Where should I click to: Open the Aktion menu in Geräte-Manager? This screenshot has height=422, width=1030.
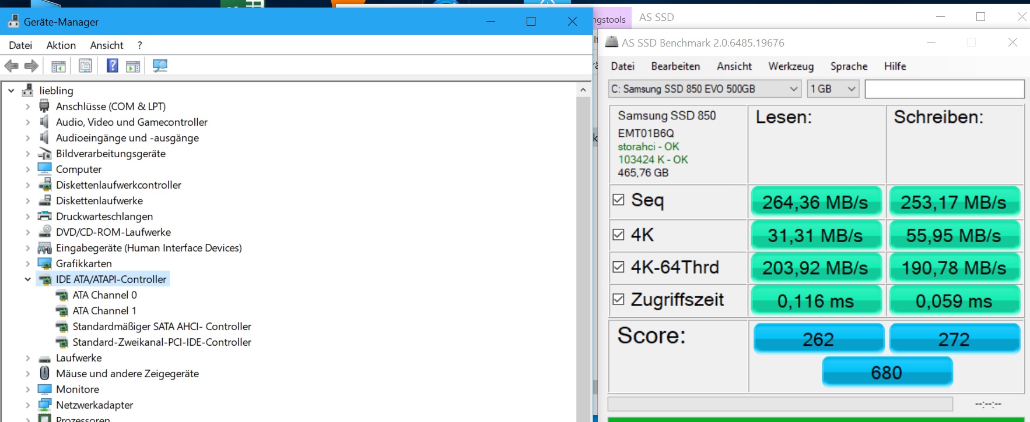tap(61, 45)
